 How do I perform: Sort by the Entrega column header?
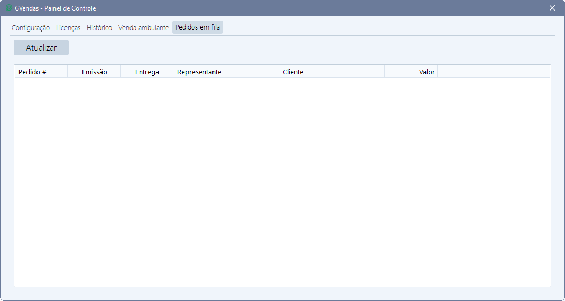click(x=147, y=72)
